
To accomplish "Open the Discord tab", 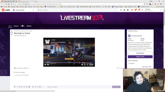I will [x=16, y=26].
